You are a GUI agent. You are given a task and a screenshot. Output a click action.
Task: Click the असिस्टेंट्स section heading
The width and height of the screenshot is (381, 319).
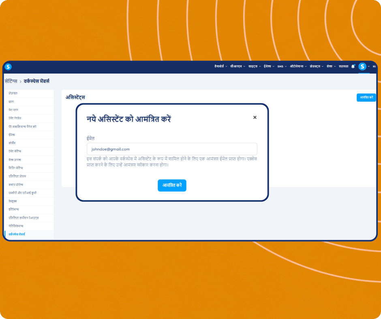click(75, 97)
